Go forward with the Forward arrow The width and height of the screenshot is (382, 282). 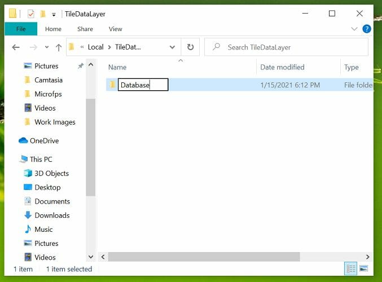33,47
